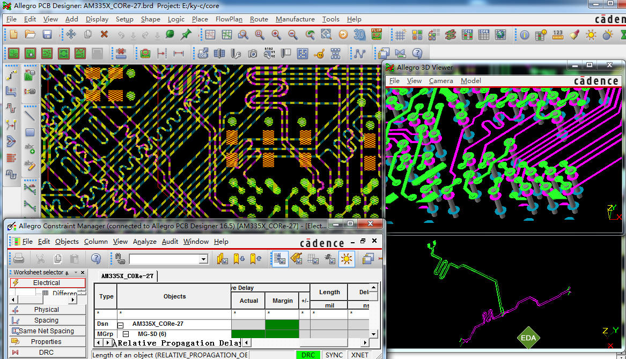This screenshot has height=359, width=626.
Task: Open a design with the folder icon
Action: coord(30,35)
